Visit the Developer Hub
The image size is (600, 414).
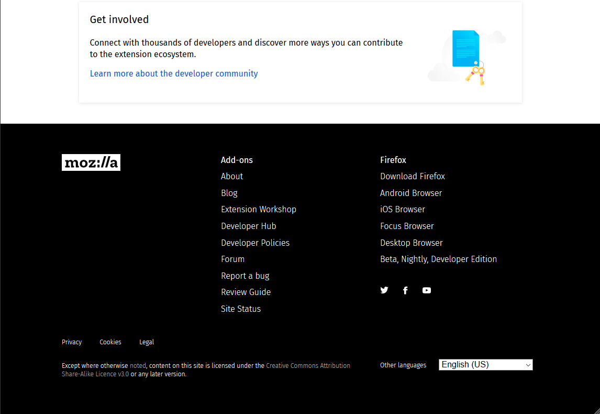[248, 226]
